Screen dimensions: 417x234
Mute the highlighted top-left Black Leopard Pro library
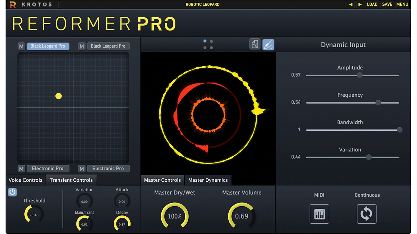(x=22, y=46)
